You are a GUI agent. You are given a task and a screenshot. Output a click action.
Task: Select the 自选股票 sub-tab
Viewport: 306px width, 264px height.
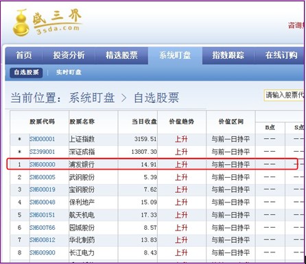26,72
